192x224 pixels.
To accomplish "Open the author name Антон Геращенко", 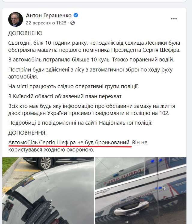I will click(x=49, y=16).
